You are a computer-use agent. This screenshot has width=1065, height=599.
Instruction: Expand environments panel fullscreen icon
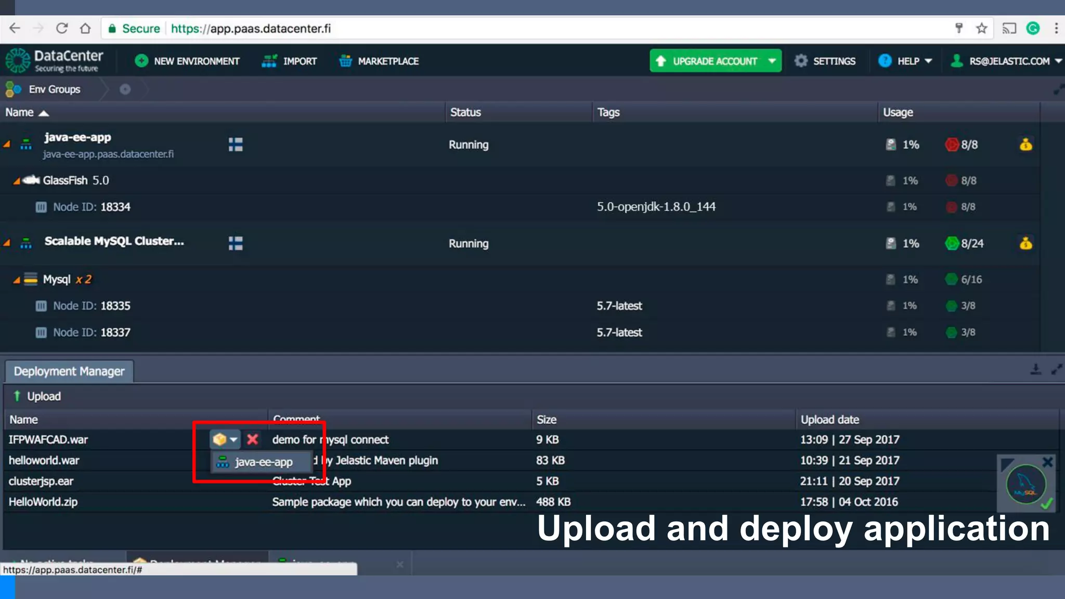pyautogui.click(x=1058, y=89)
